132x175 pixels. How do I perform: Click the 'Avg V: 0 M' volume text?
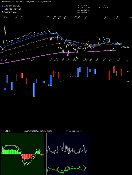tap(103, 6)
